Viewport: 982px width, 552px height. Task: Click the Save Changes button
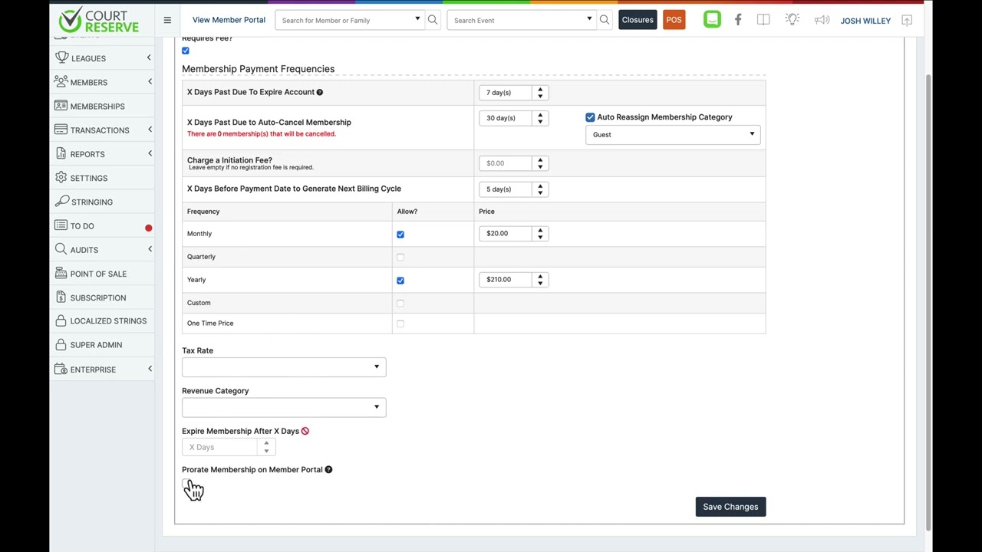[x=730, y=507]
